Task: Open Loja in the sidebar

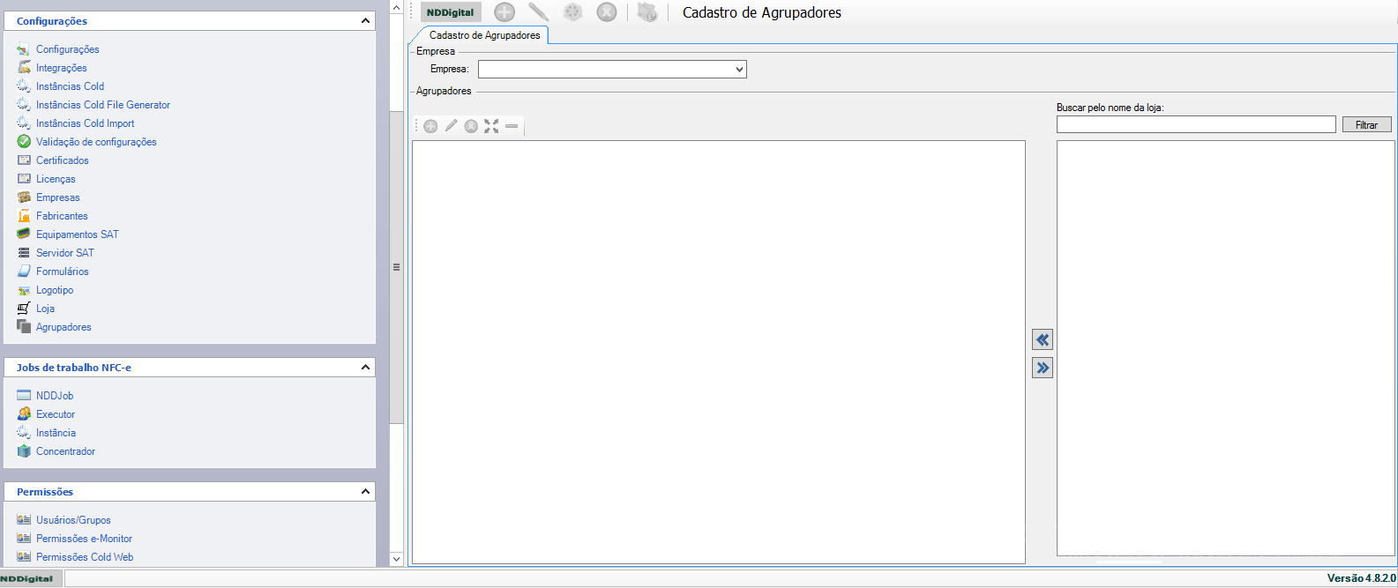Action: tap(45, 309)
